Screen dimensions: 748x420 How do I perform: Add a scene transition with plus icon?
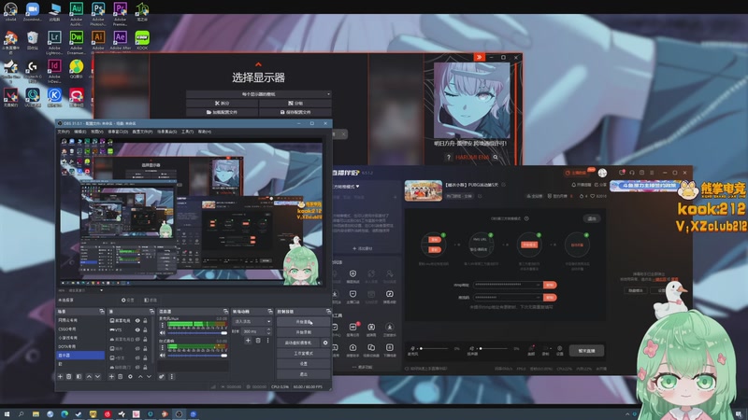[248, 341]
